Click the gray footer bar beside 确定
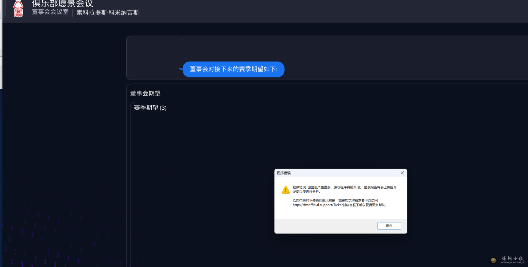528x267 pixels. point(322,226)
